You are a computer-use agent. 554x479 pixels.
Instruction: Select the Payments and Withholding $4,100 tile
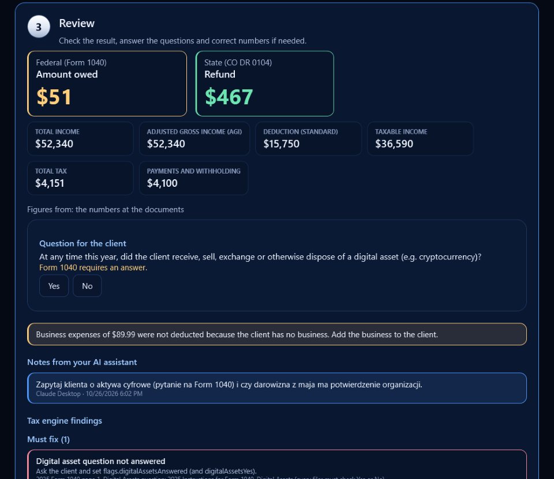pos(194,178)
